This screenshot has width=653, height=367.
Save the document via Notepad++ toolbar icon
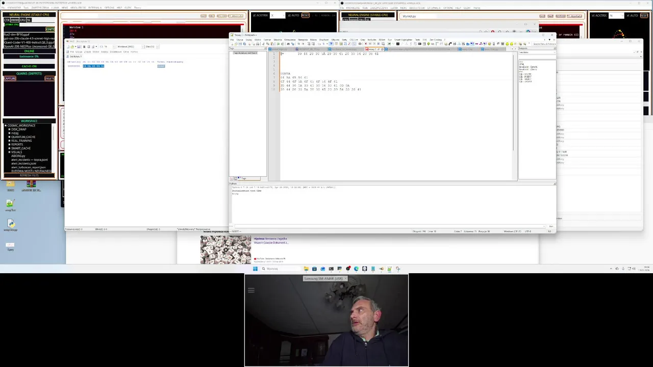pyautogui.click(x=240, y=44)
